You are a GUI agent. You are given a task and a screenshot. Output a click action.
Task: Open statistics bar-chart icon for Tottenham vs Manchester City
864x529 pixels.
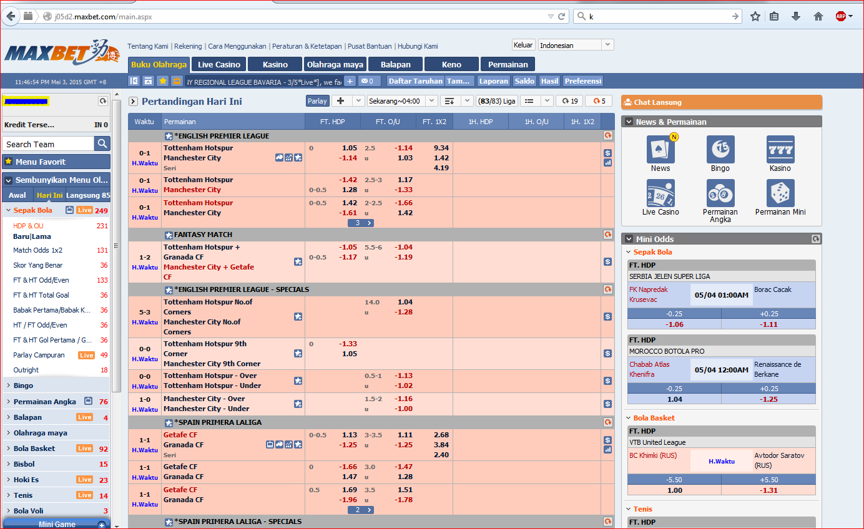tap(607, 163)
